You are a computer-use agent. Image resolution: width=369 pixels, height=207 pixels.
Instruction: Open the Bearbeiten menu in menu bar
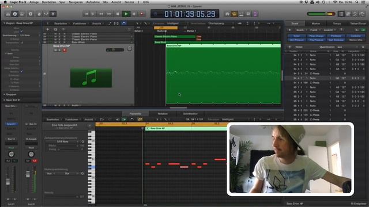[49, 2]
